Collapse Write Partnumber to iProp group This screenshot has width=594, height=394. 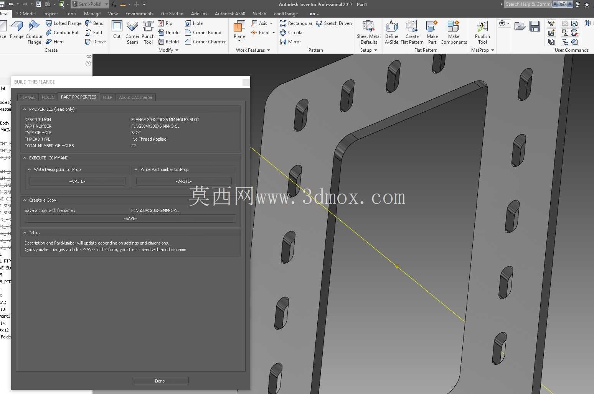136,169
